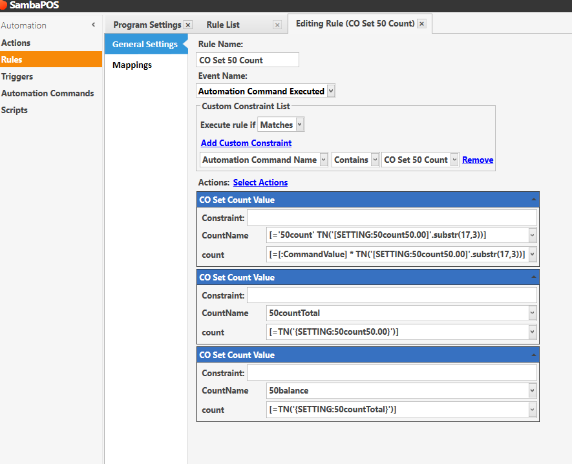Open the Actions section in the sidebar
572x464 pixels.
[x=16, y=43]
